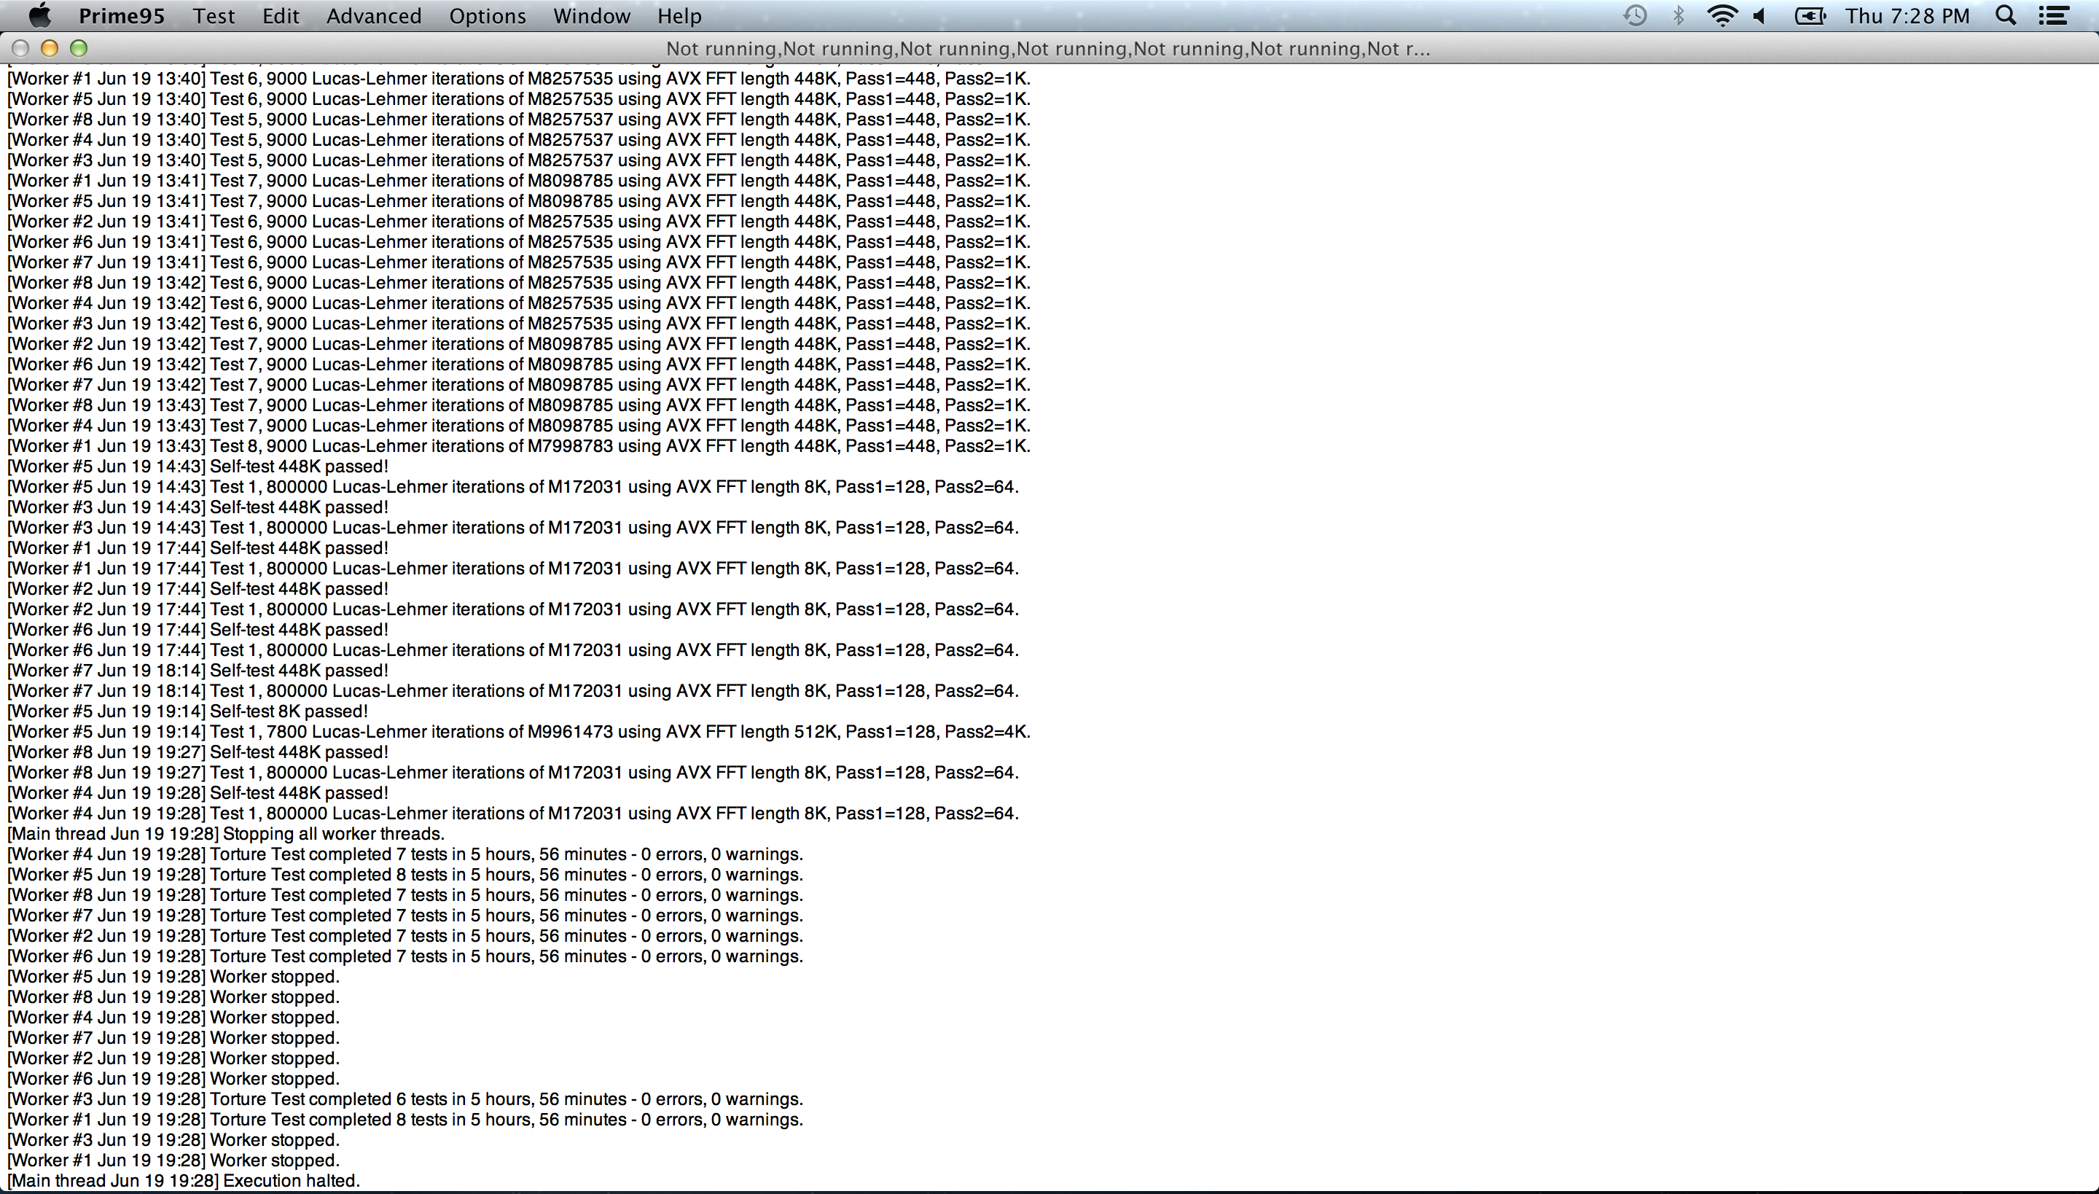Image resolution: width=2099 pixels, height=1194 pixels.
Task: Open the Advanced menu
Action: (x=374, y=15)
